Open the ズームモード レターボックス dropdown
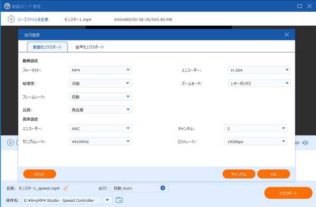The height and width of the screenshot is (207, 316). pos(259,83)
